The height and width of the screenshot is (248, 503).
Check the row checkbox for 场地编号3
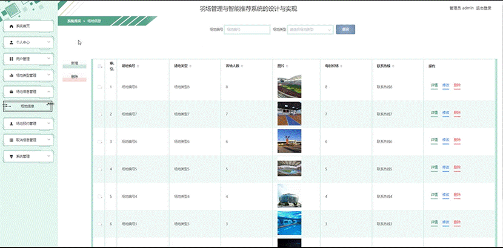pos(100,224)
